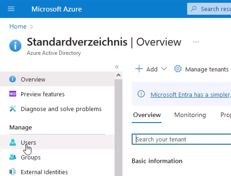Click the Search resources box in header
Image resolution: width=231 pixels, height=176 pixels.
pos(209,9)
